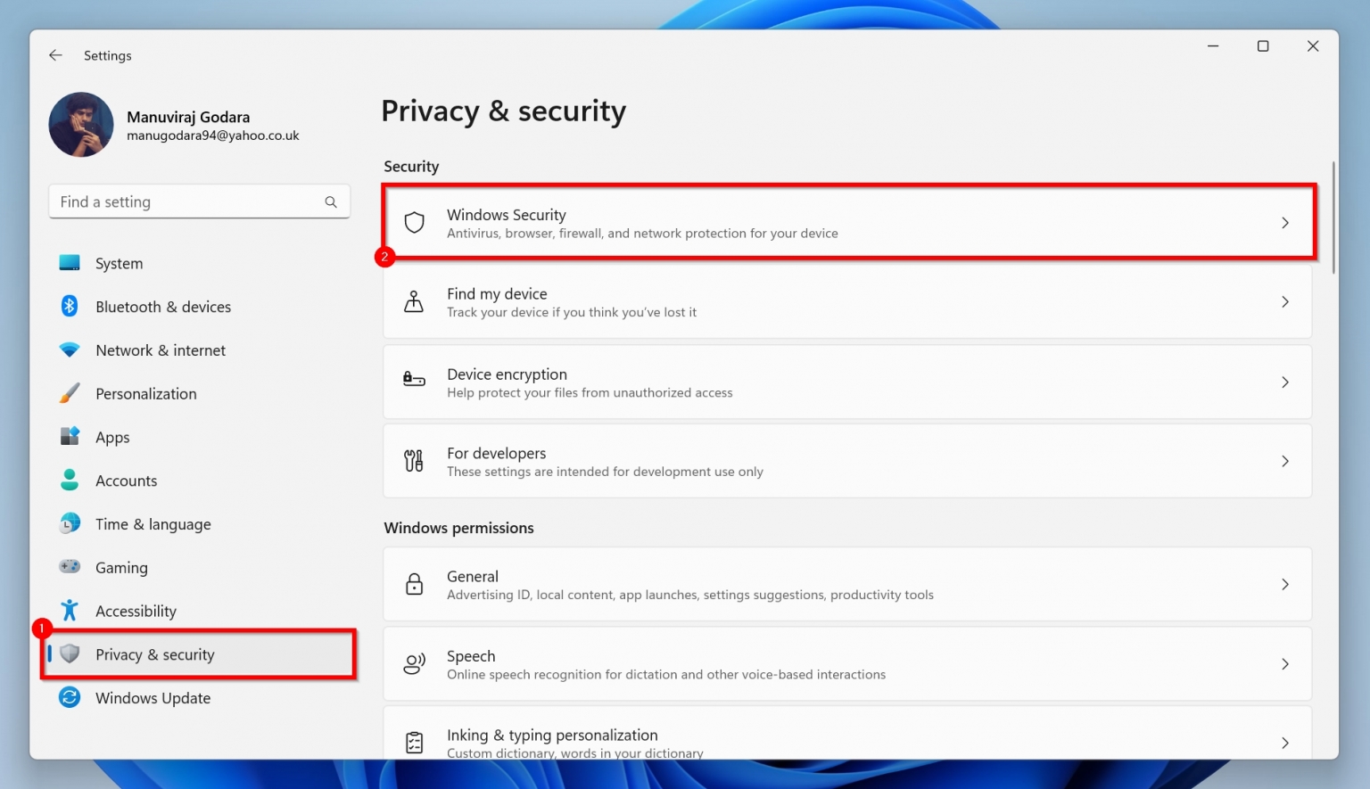This screenshot has height=789, width=1370.
Task: Expand Windows Security with its chevron
Action: click(x=1284, y=223)
